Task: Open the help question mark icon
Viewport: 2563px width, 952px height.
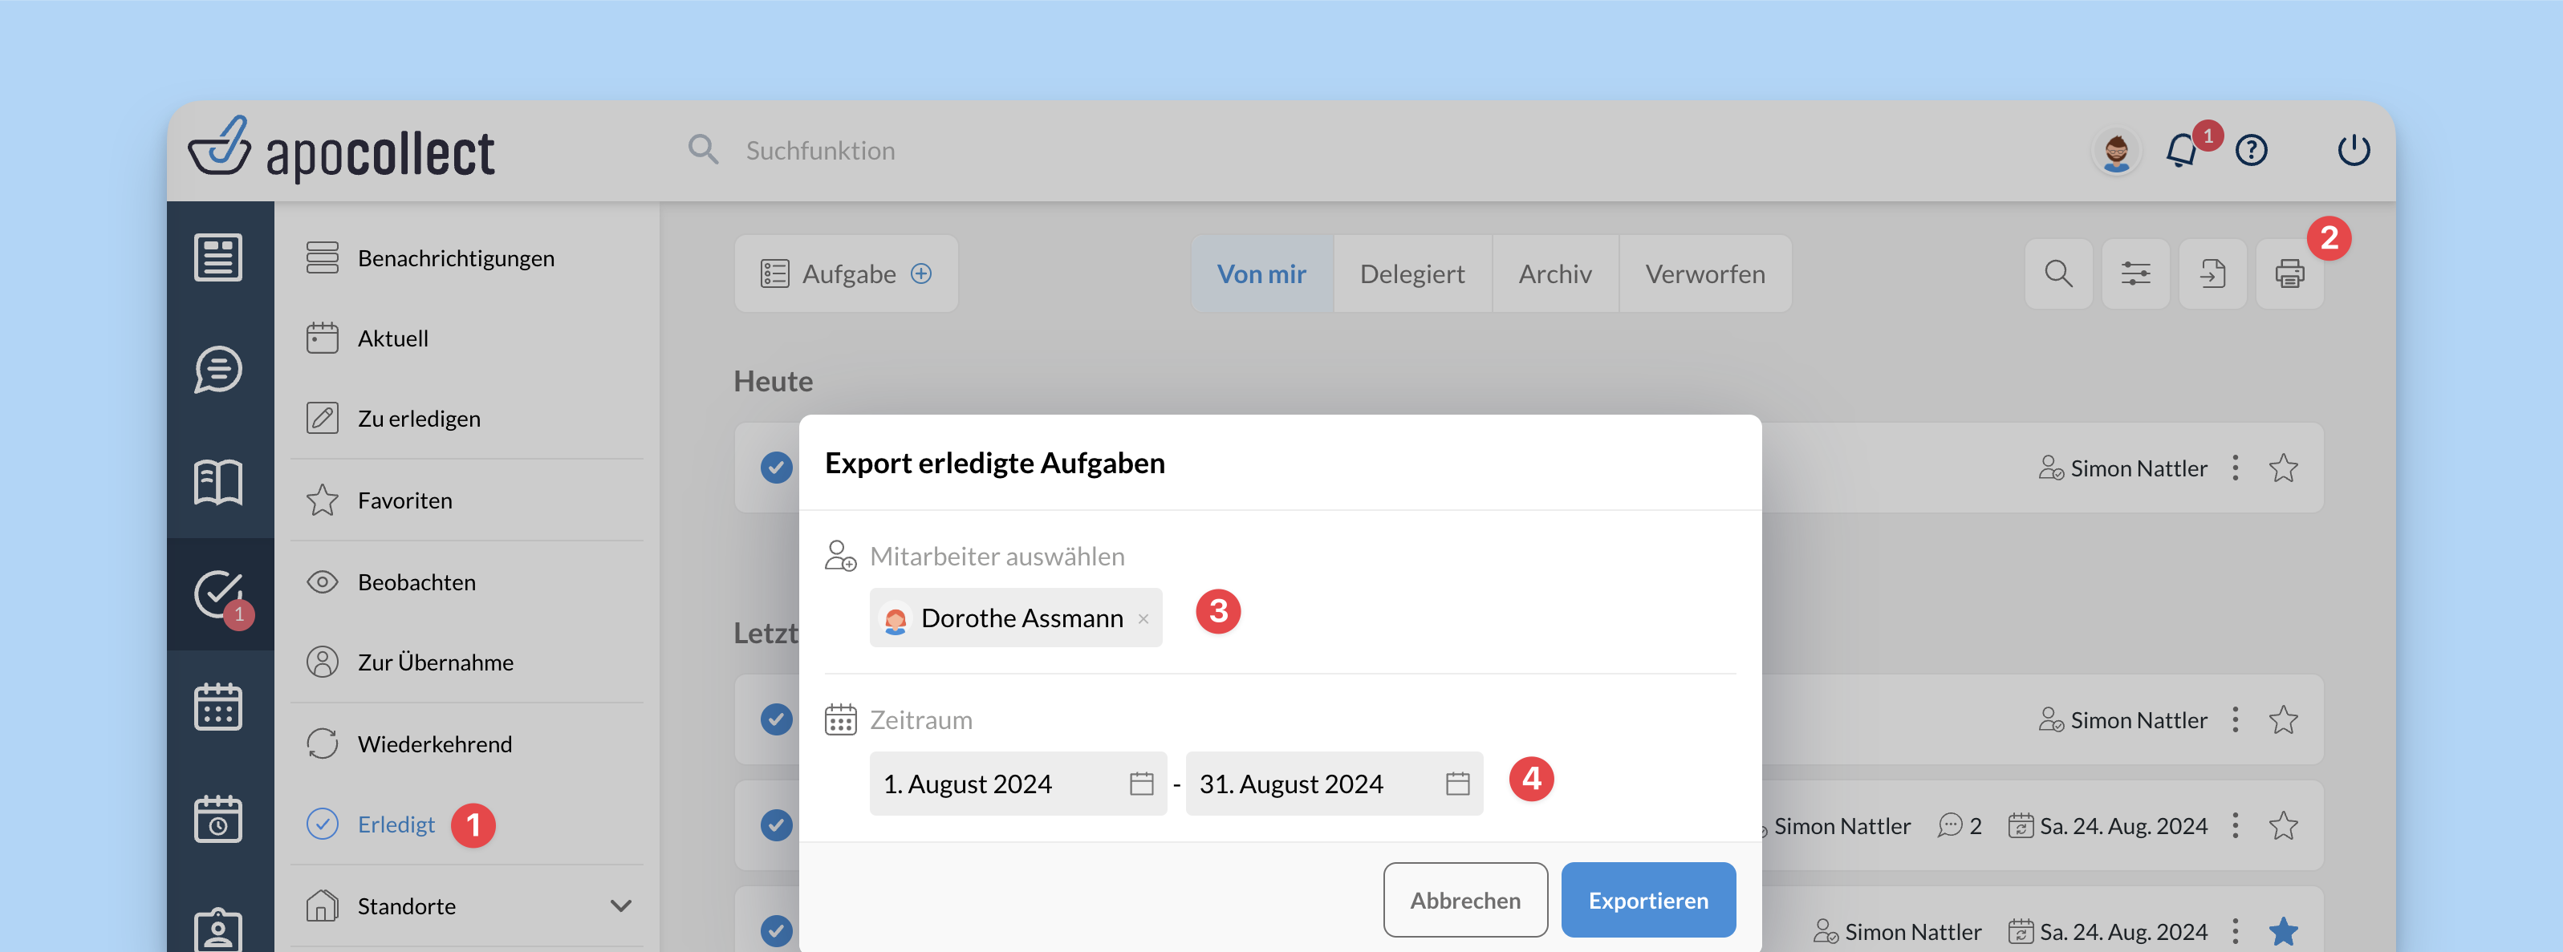Action: point(2251,152)
